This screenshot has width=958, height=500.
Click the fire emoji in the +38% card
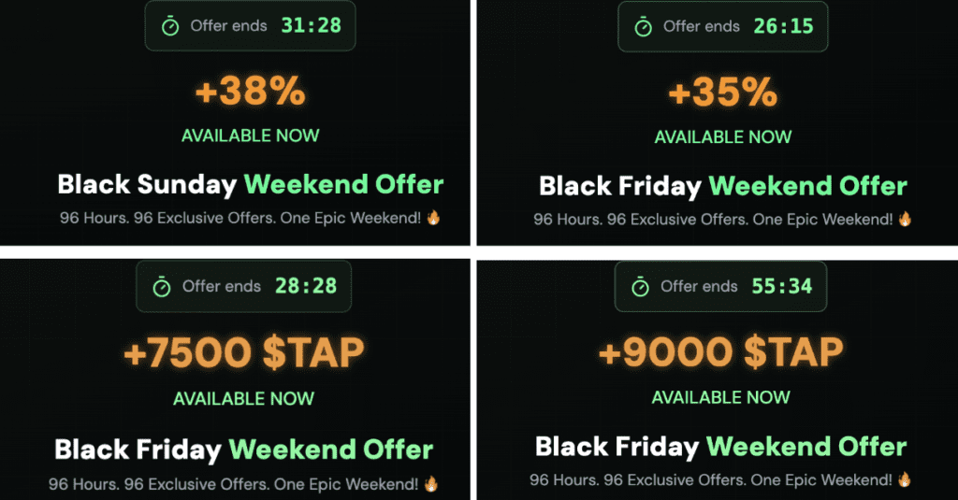(x=433, y=218)
